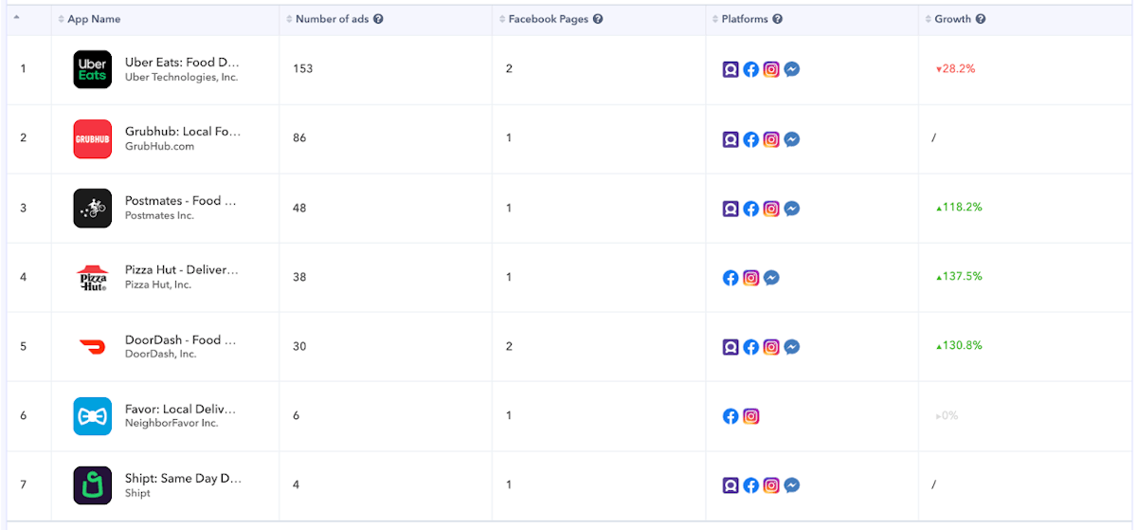The height and width of the screenshot is (530, 1137).
Task: Click the Favor app icon
Action: click(92, 416)
